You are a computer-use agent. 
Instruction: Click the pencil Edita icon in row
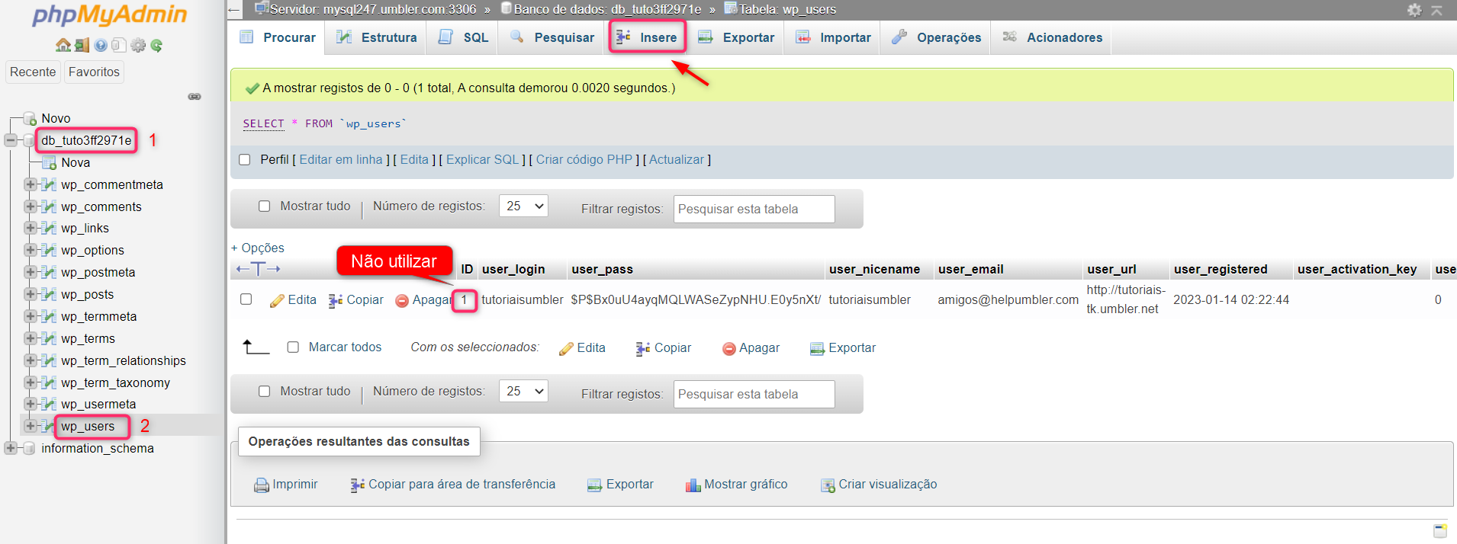pos(277,301)
